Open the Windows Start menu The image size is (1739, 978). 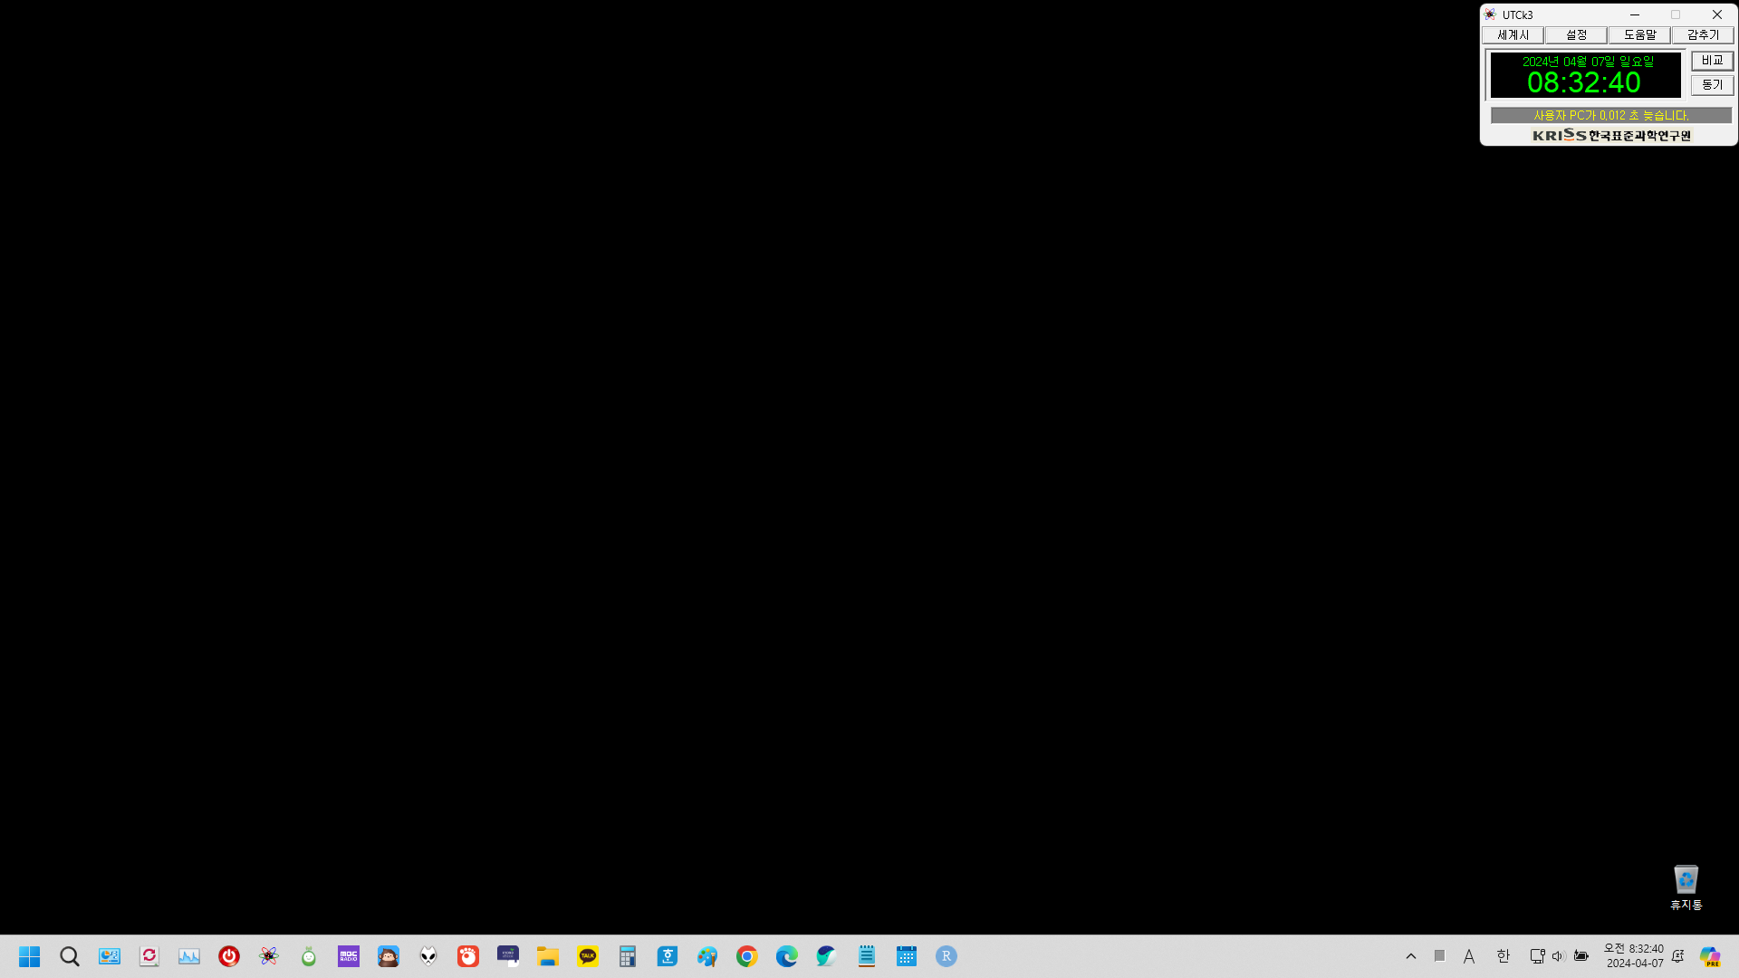pyautogui.click(x=30, y=956)
